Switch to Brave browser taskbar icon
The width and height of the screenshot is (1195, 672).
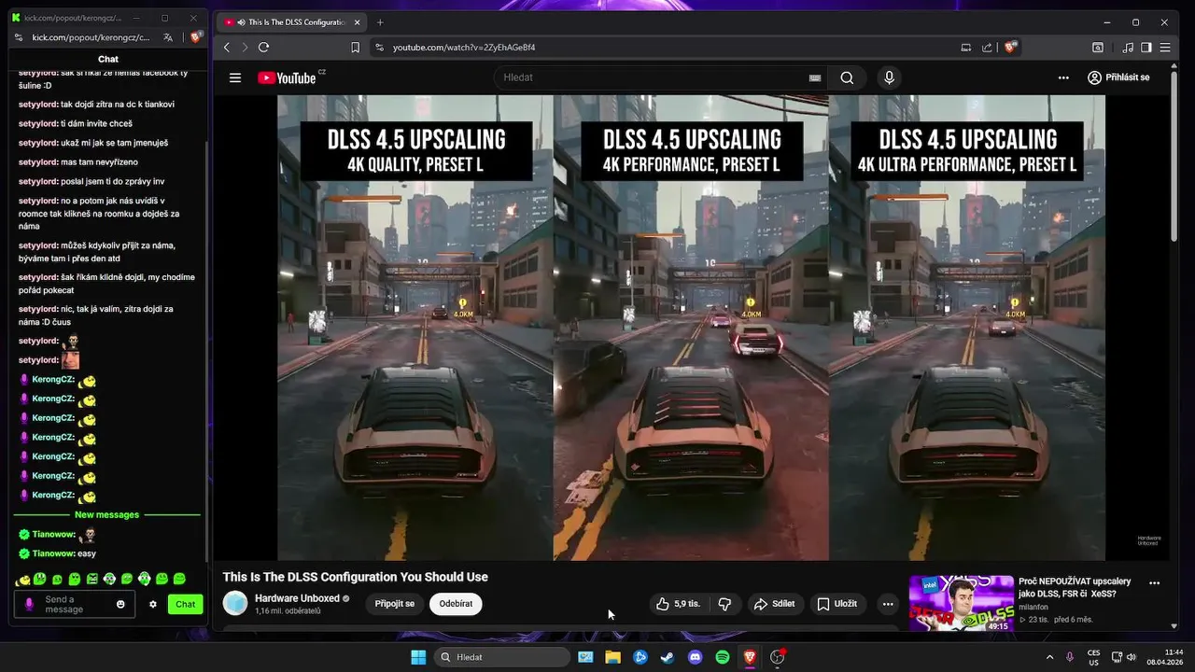(750, 657)
